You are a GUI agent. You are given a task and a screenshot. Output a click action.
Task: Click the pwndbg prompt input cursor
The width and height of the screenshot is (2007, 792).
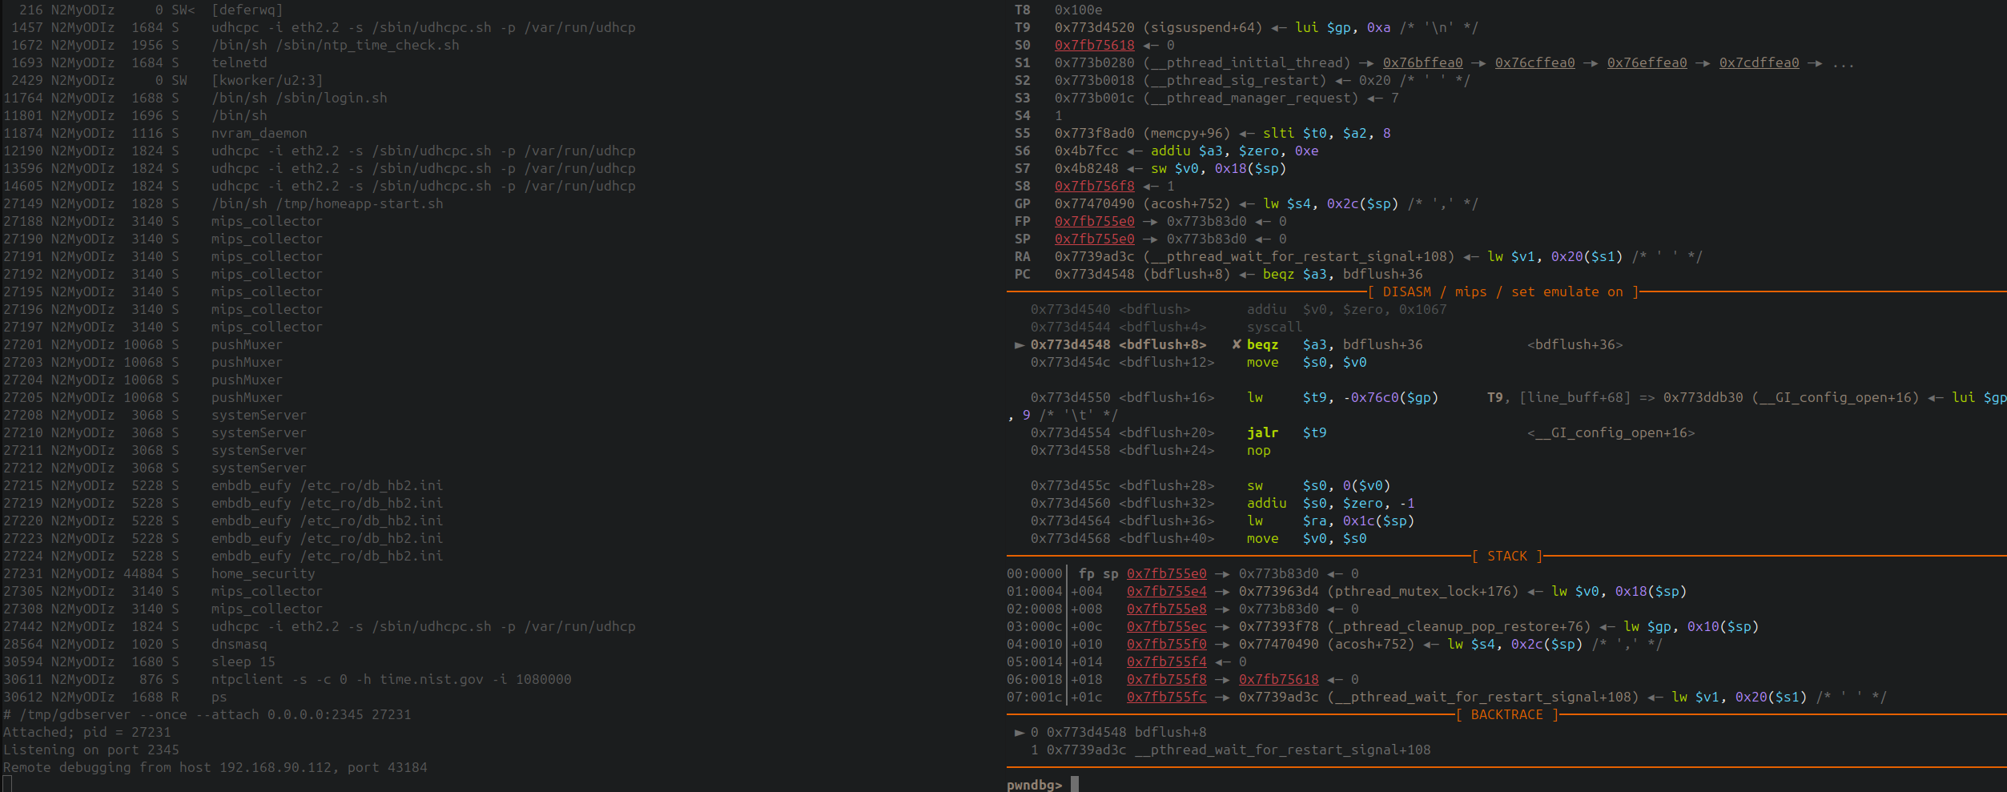[1075, 784]
